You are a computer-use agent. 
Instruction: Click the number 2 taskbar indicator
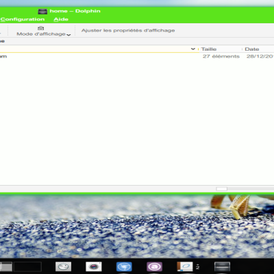click(198, 266)
